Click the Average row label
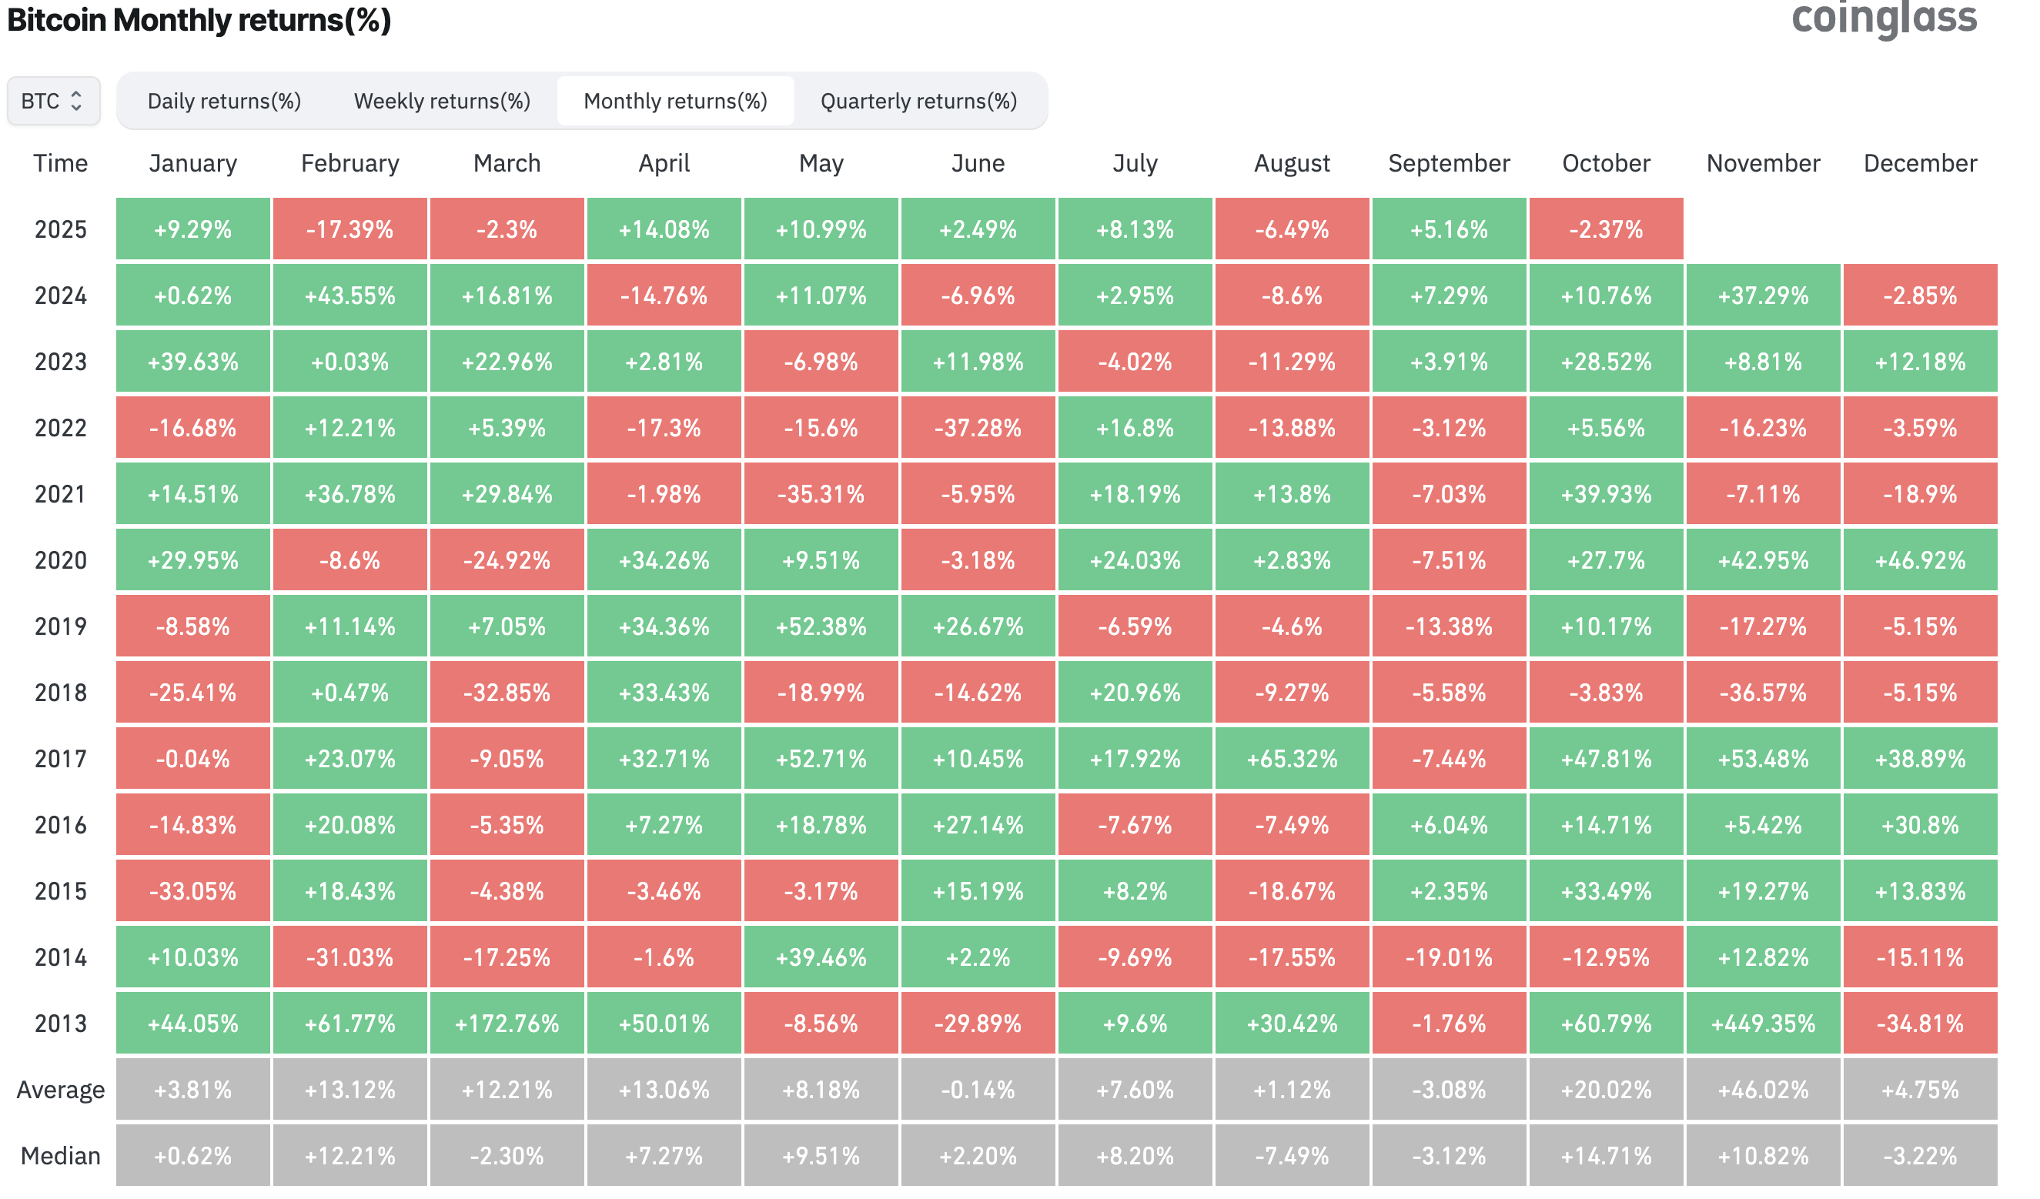The image size is (2040, 1199). coord(60,1089)
